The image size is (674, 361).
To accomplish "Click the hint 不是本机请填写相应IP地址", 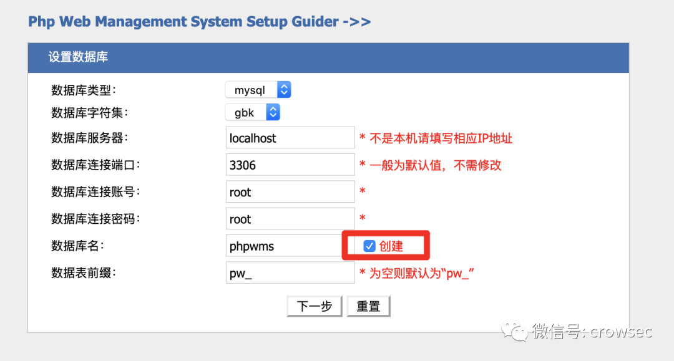I will pos(441,138).
